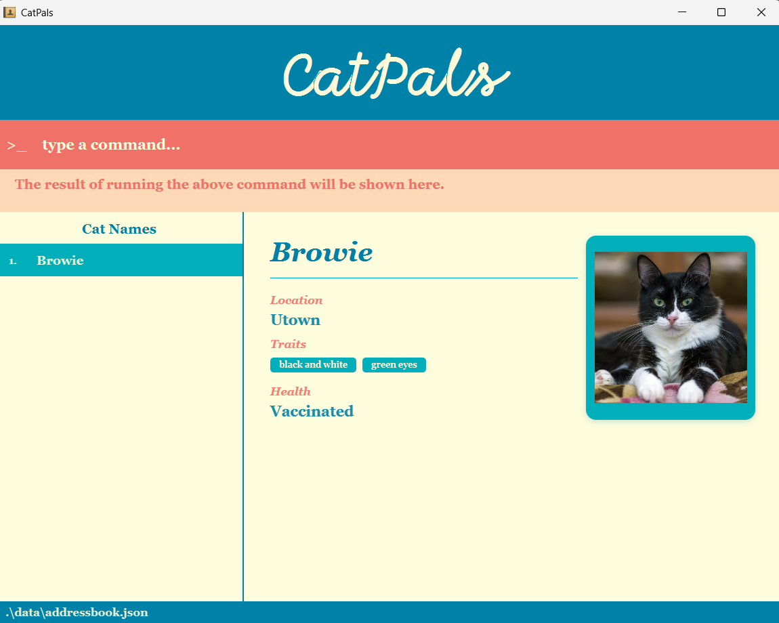Click the Browie heading in the detail panel

[x=321, y=252]
